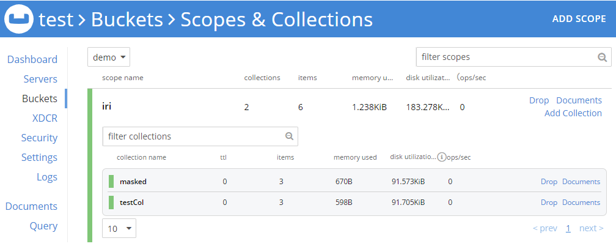The width and height of the screenshot is (616, 249).
Task: Select Query in the sidebar
Action: click(43, 226)
